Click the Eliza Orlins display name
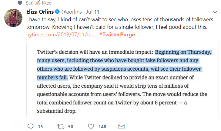 point(39,12)
